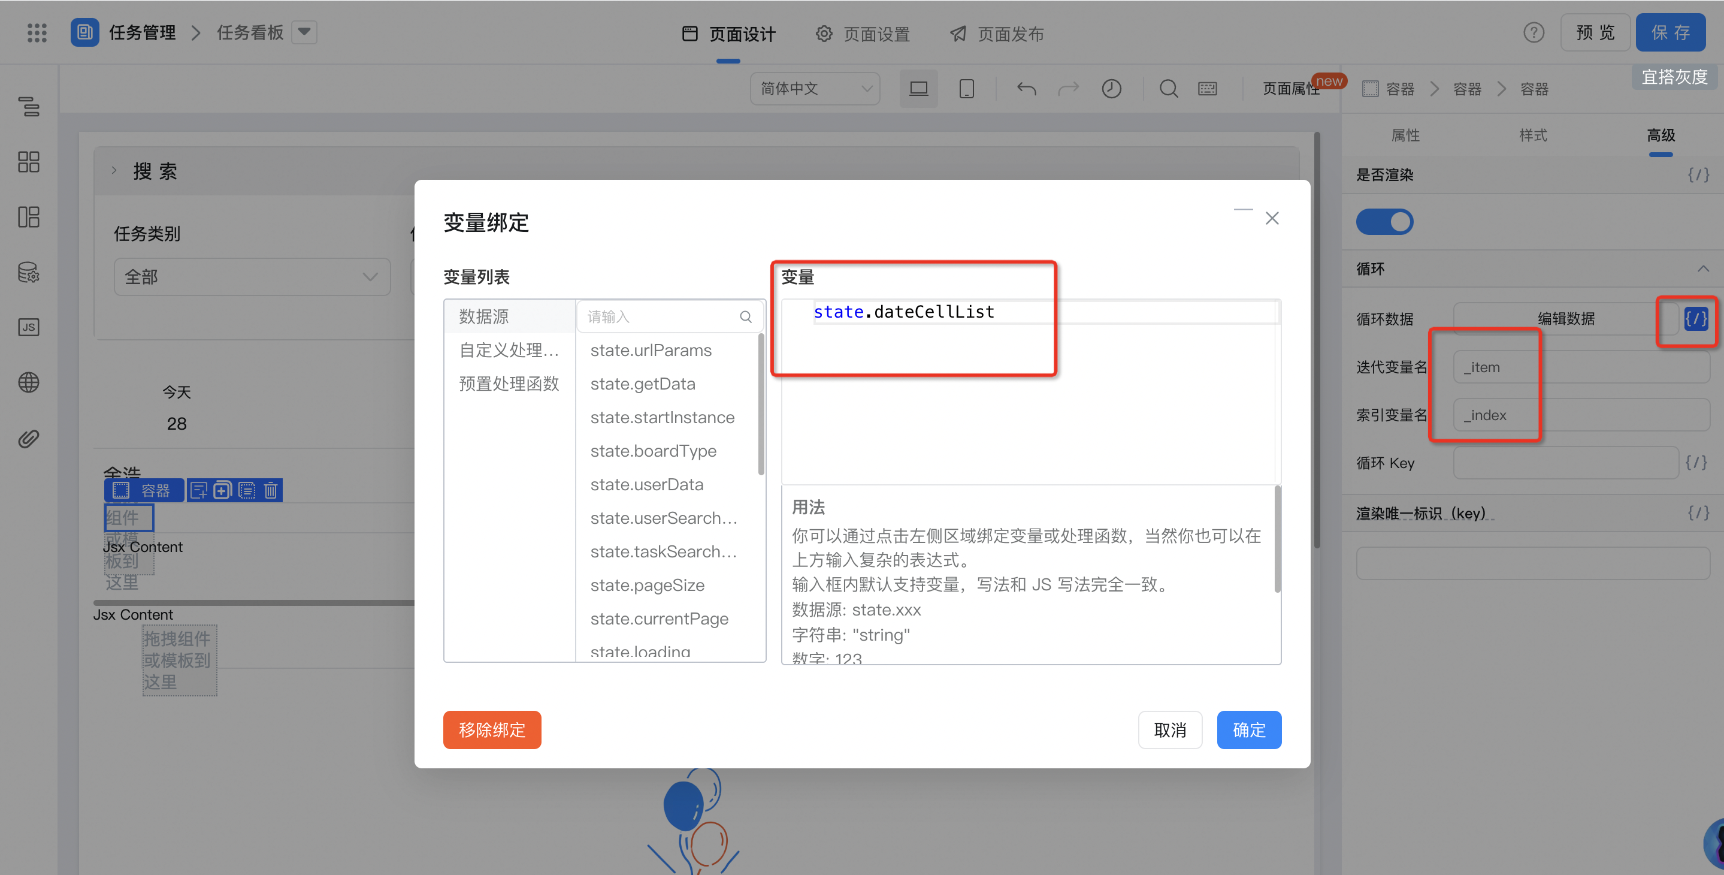Open the JS actions panel icon
Image resolution: width=1724 pixels, height=875 pixels.
point(28,327)
